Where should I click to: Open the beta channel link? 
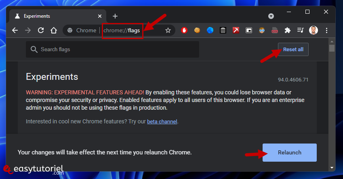click(162, 121)
